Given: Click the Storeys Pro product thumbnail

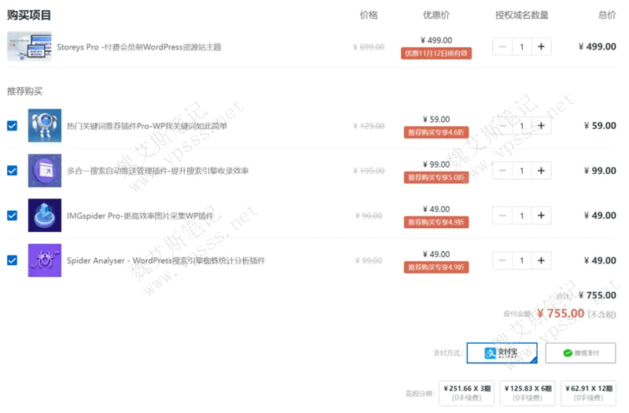Looking at the screenshot, I should tap(29, 46).
